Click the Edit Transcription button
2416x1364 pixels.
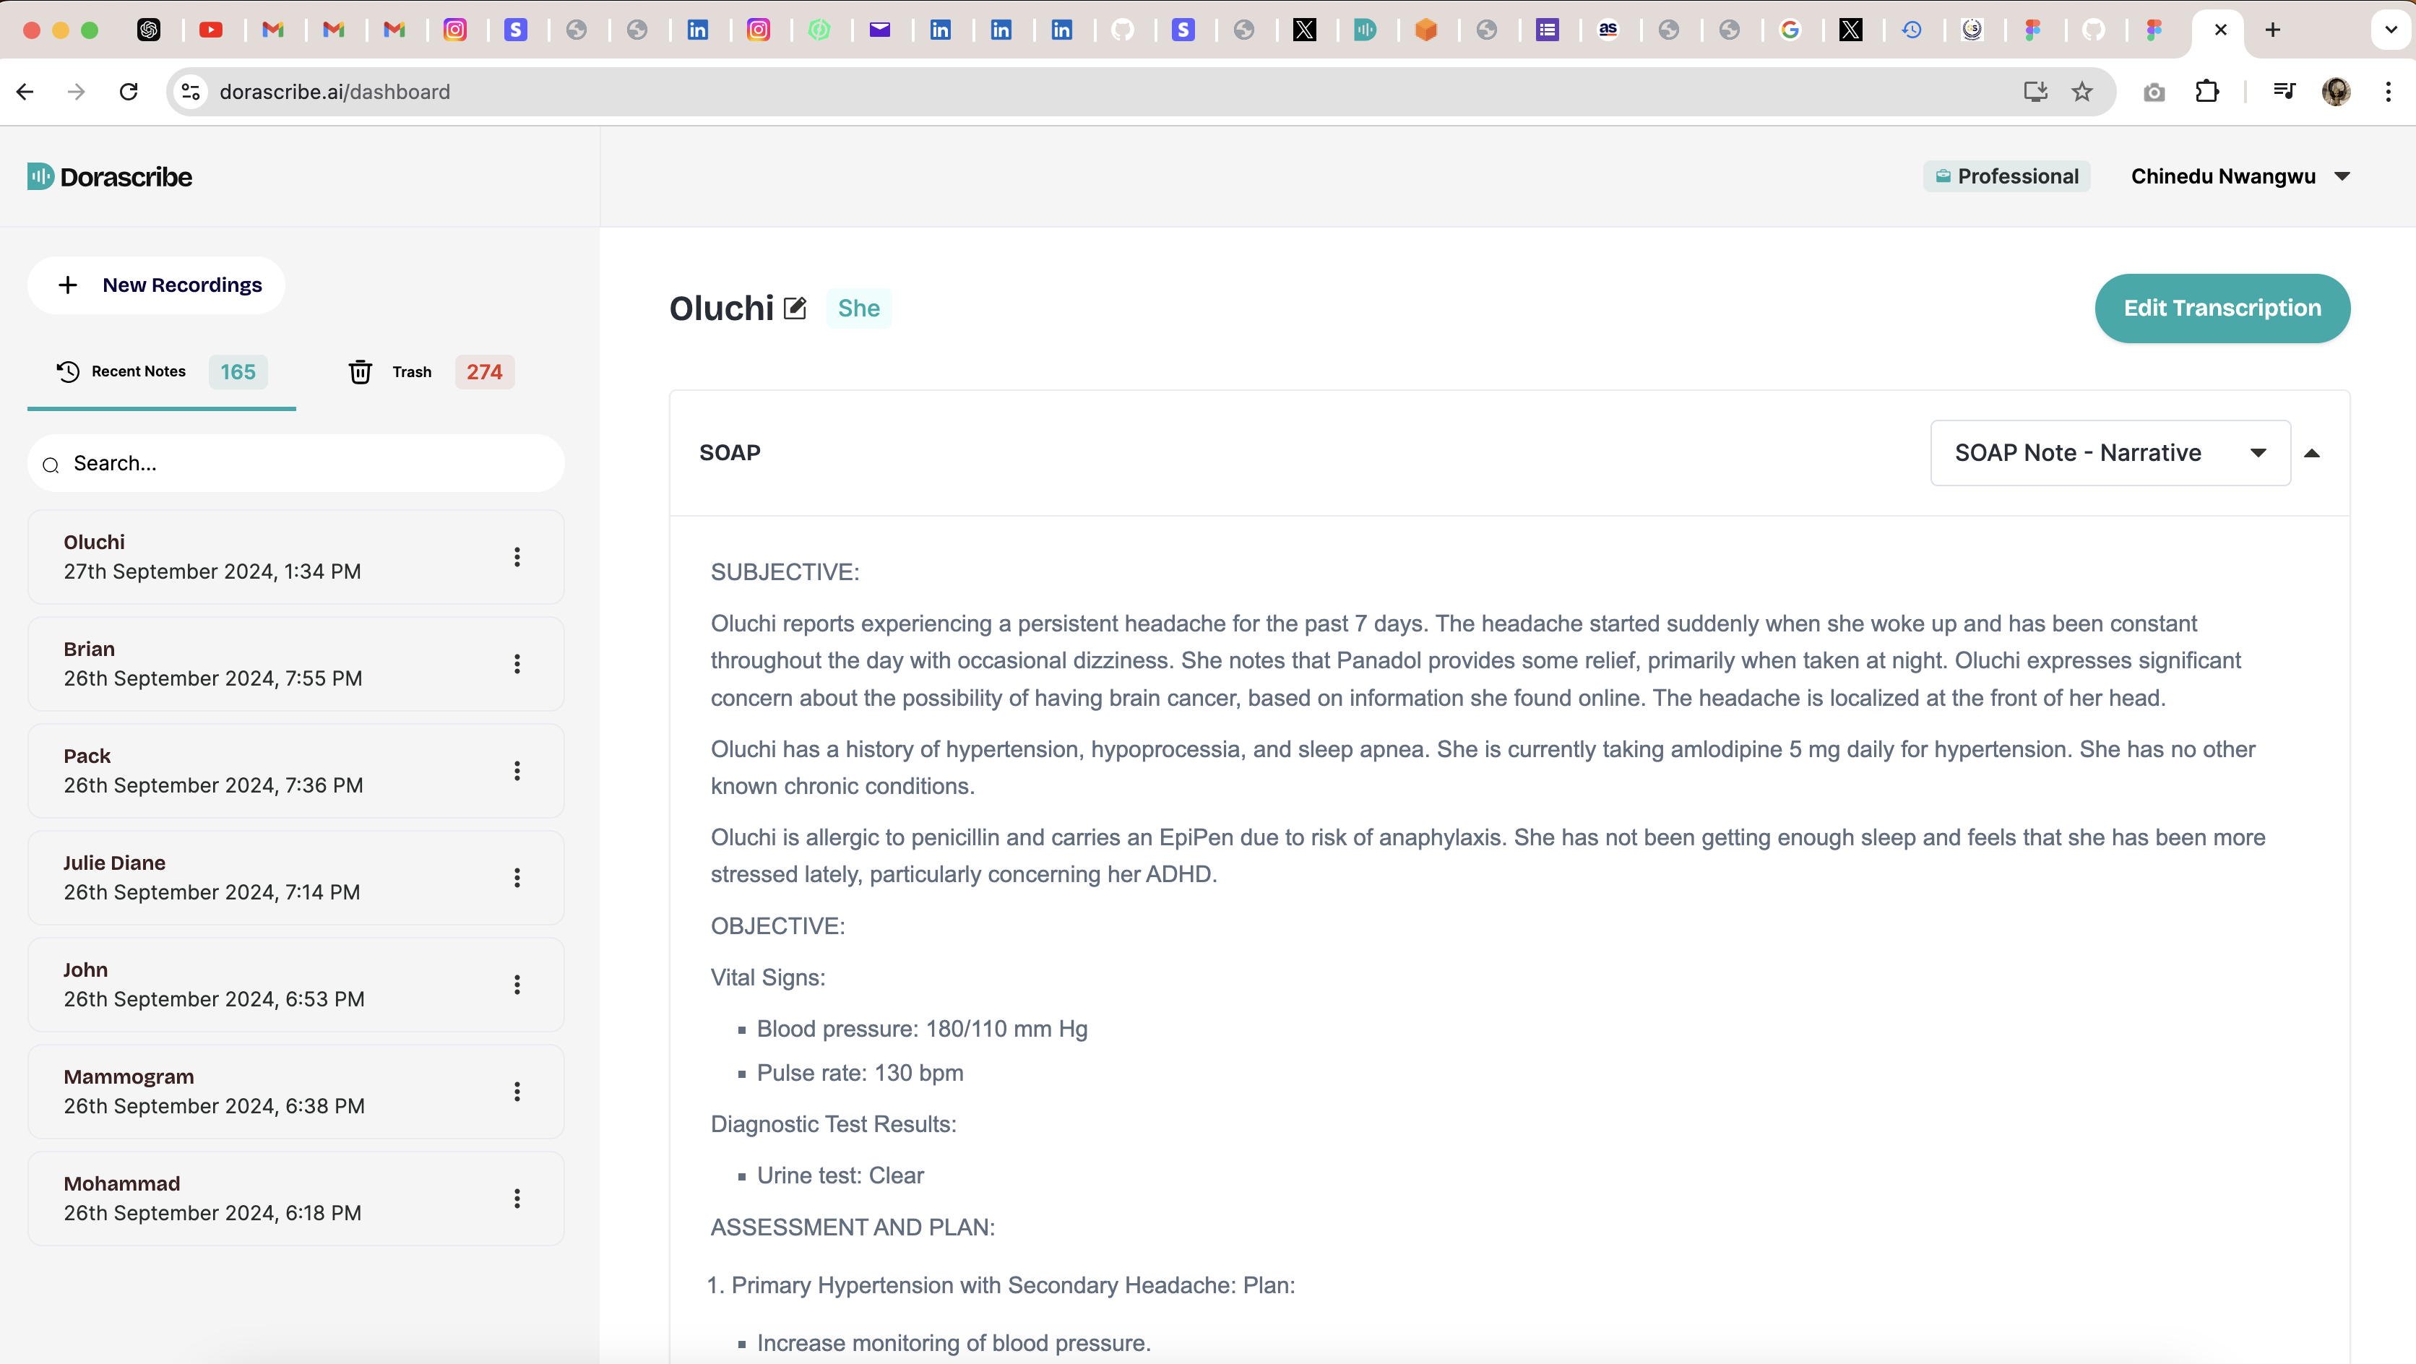(x=2222, y=308)
